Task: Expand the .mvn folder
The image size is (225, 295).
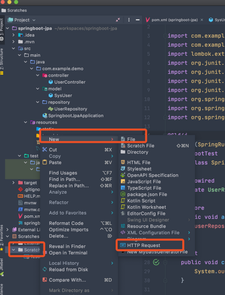Action: [x=13, y=42]
